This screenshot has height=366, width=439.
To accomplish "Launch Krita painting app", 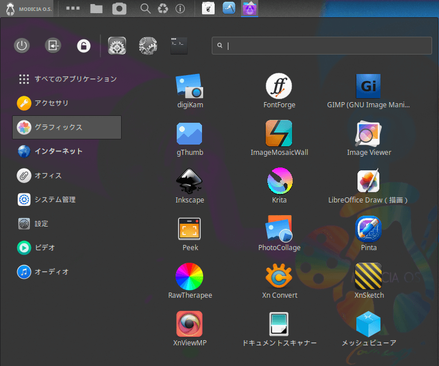I will (x=279, y=182).
